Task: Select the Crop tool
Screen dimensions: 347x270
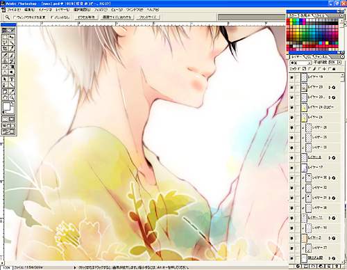Action: click(x=5, y=48)
